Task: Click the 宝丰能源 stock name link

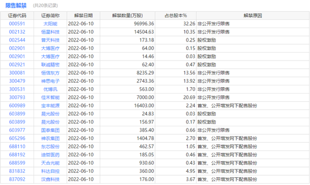Action: pyautogui.click(x=50, y=106)
